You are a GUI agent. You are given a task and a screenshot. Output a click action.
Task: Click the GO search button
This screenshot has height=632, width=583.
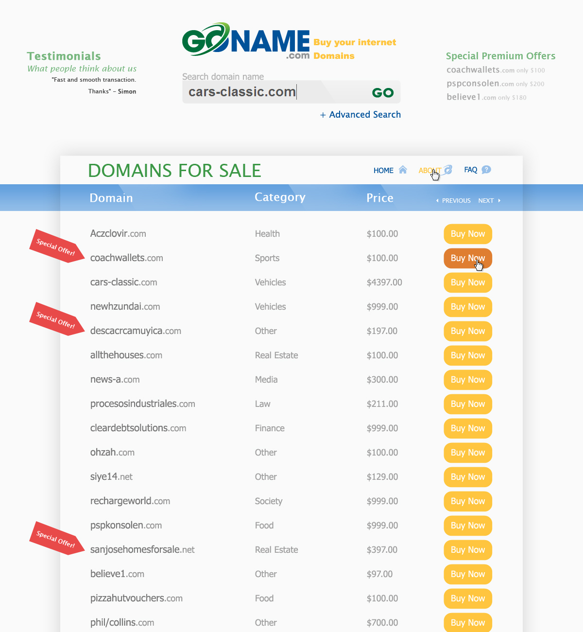383,93
